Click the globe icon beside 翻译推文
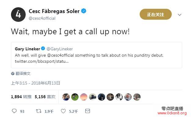 tap(13, 73)
